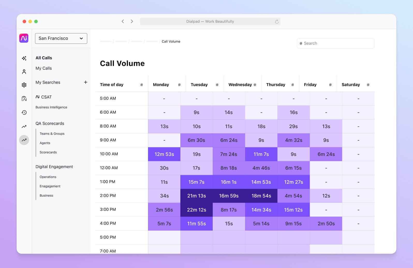This screenshot has height=268, width=413.
Task: Open Business Intelligence link
Action: (51, 107)
